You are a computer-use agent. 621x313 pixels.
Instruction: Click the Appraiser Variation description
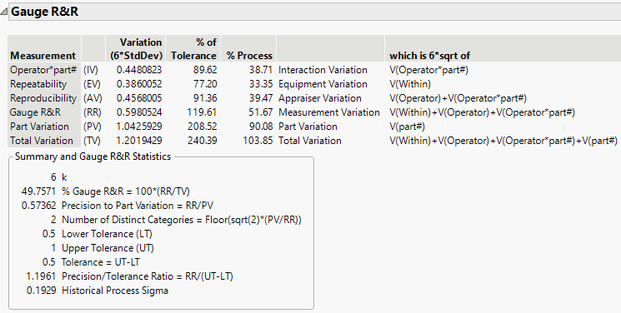(x=320, y=98)
